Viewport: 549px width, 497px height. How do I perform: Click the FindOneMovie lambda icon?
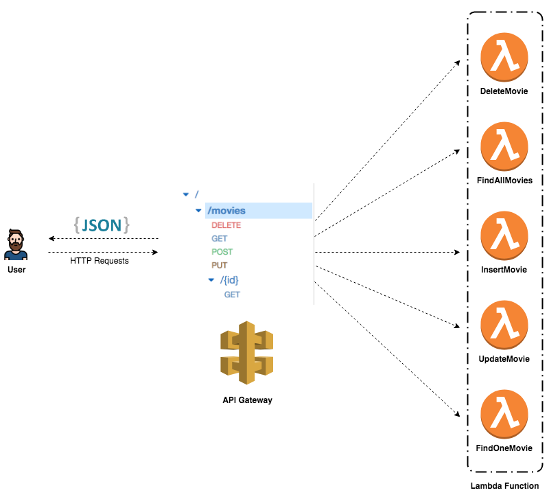pyautogui.click(x=504, y=415)
